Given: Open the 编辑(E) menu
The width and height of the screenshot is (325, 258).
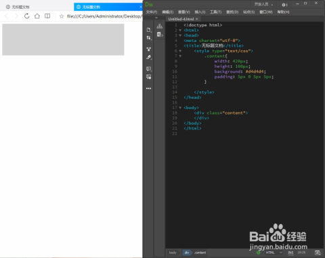Looking at the screenshot, I should tap(168, 12).
